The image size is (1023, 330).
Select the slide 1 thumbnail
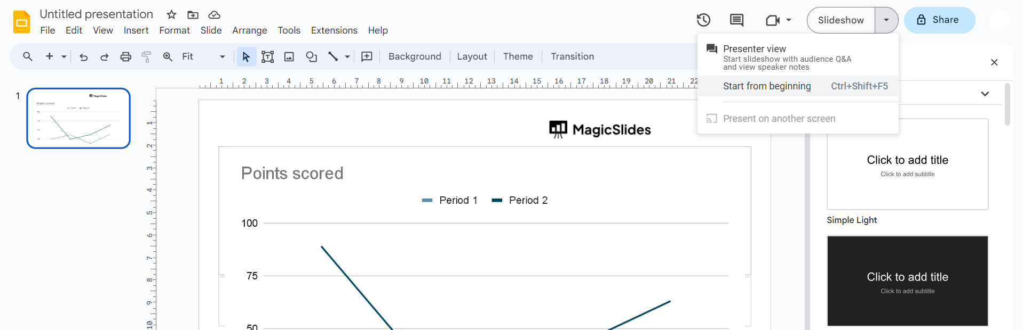pos(78,118)
